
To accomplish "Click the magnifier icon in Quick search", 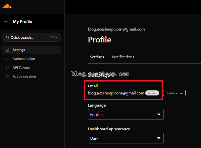I will (7, 37).
